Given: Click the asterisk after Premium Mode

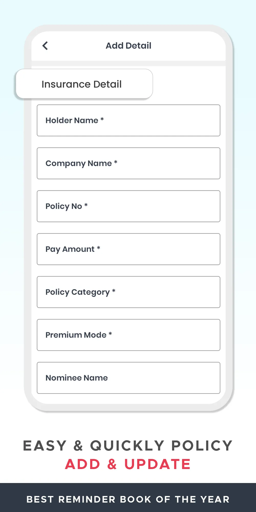Looking at the screenshot, I should [110, 334].
